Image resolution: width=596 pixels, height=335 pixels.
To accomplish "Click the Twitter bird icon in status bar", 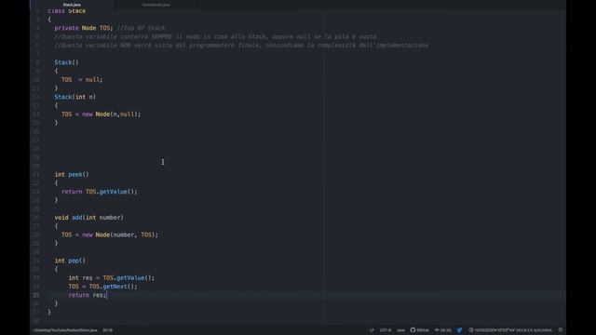I will point(459,330).
